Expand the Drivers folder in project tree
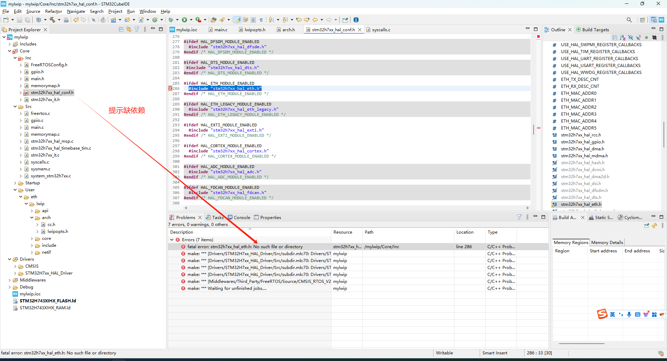 pos(10,259)
